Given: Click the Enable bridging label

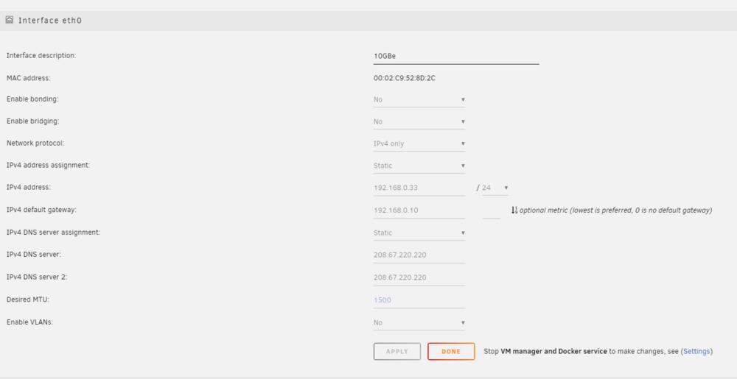Looking at the screenshot, I should 33,121.
